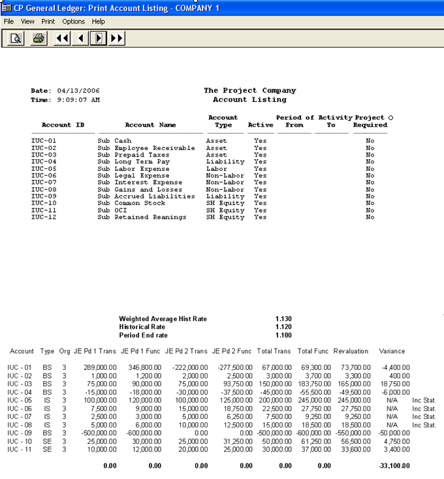Open the File menu

point(9,22)
